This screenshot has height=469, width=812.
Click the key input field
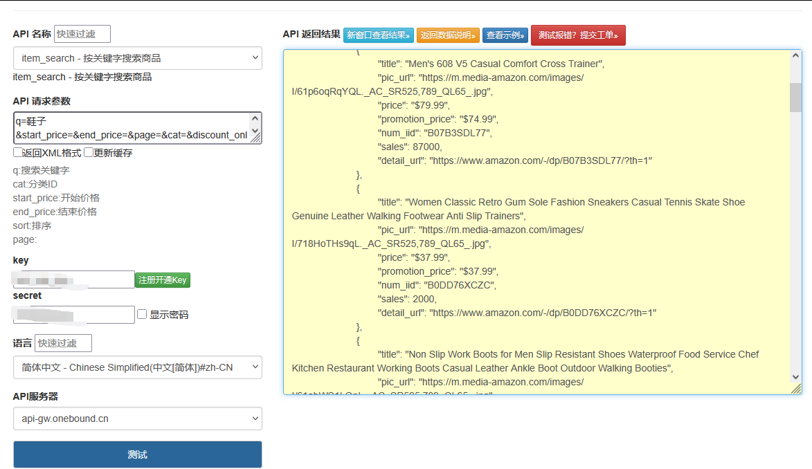pyautogui.click(x=73, y=279)
